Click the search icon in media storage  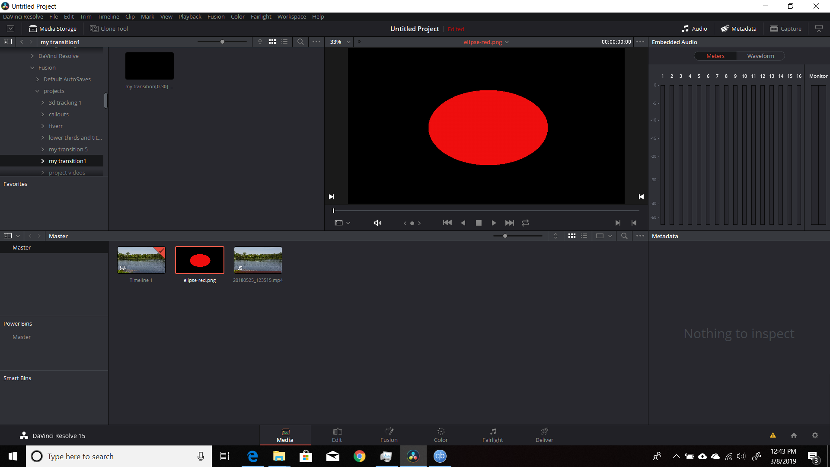(x=300, y=42)
